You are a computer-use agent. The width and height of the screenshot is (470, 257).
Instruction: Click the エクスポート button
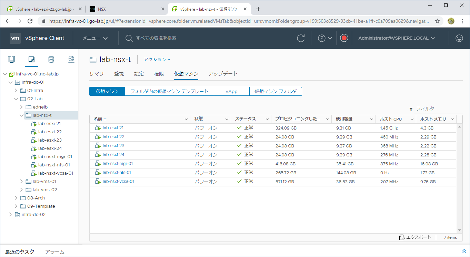click(415, 237)
